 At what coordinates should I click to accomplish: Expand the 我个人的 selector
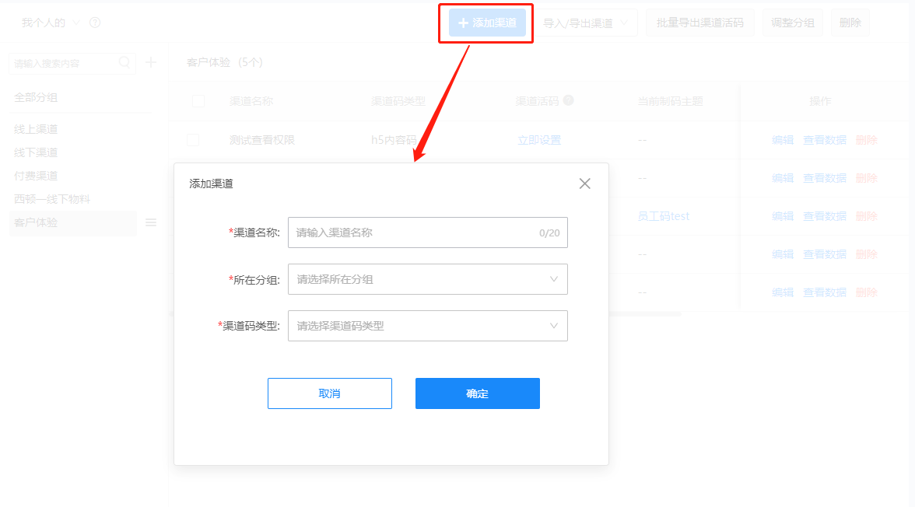point(51,23)
